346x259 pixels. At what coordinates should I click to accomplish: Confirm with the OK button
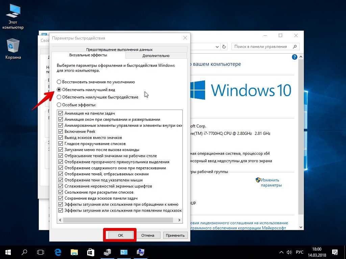coord(121,235)
